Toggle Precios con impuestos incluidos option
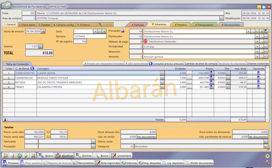 tap(104, 63)
